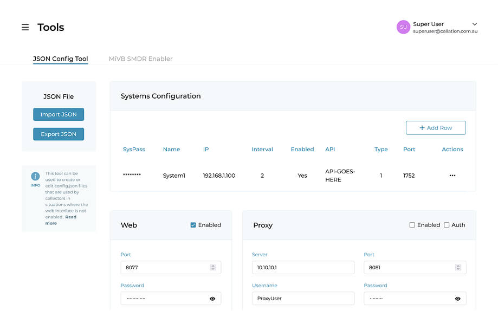Click the API column header

tap(330, 150)
